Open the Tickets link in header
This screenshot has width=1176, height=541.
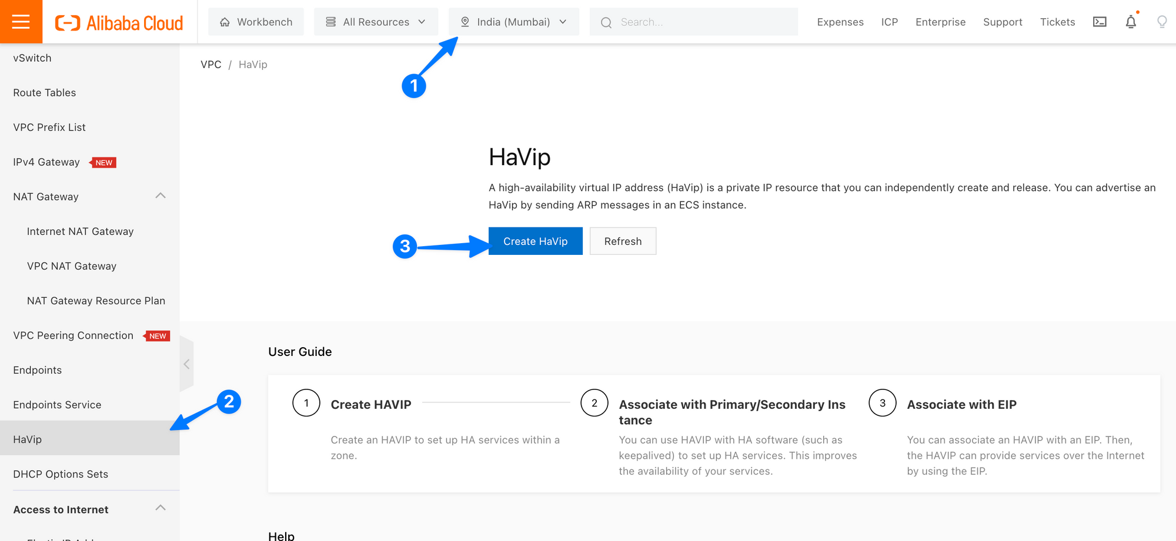coord(1057,22)
